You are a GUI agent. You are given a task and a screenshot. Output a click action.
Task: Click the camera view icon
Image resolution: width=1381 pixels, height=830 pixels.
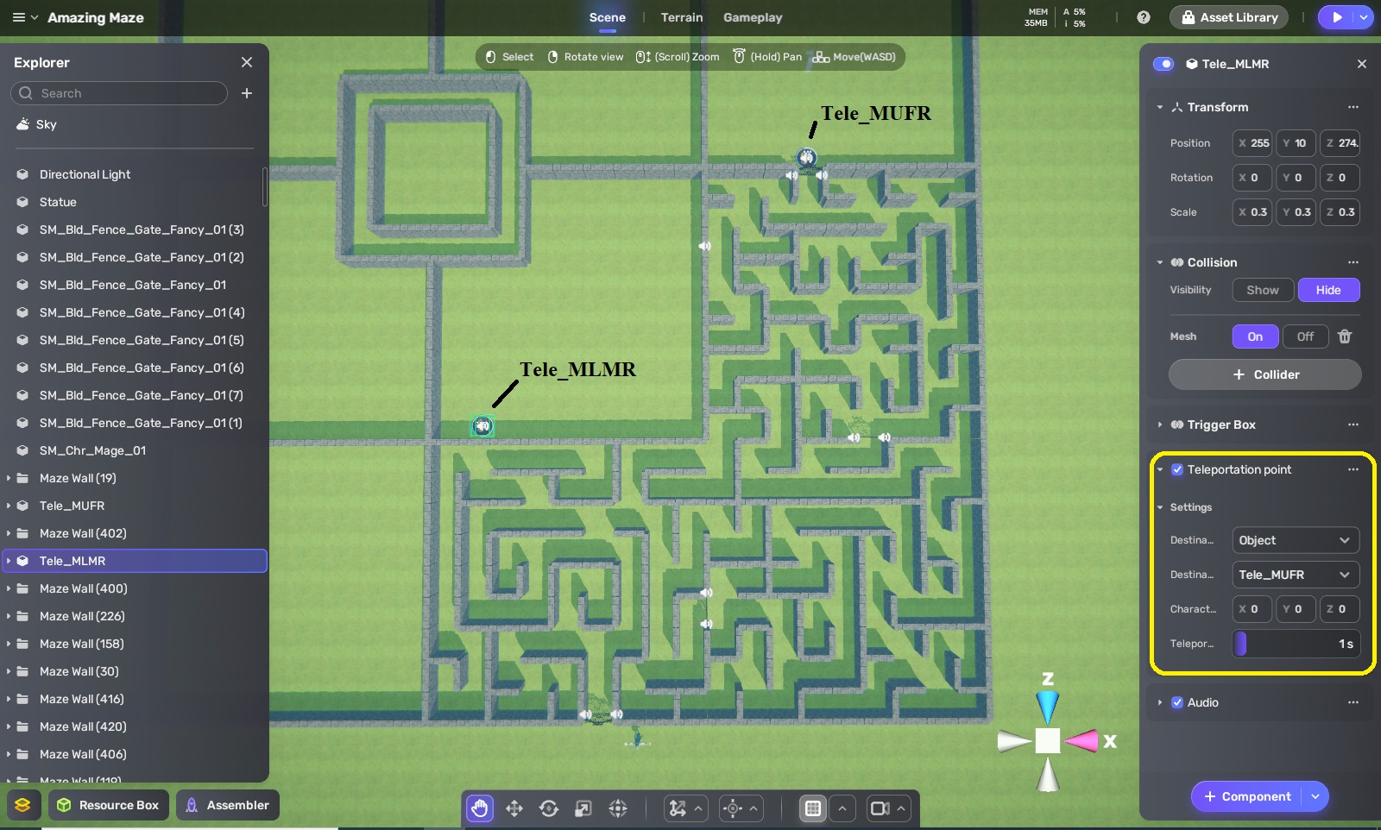880,808
